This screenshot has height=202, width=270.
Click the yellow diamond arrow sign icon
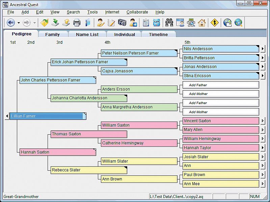(x=215, y=23)
